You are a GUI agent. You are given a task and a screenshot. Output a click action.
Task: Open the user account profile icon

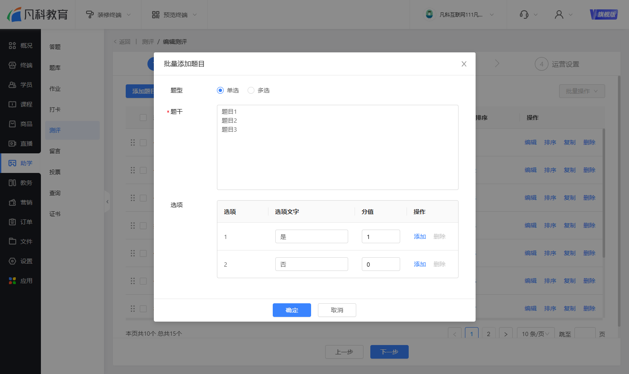(x=559, y=14)
